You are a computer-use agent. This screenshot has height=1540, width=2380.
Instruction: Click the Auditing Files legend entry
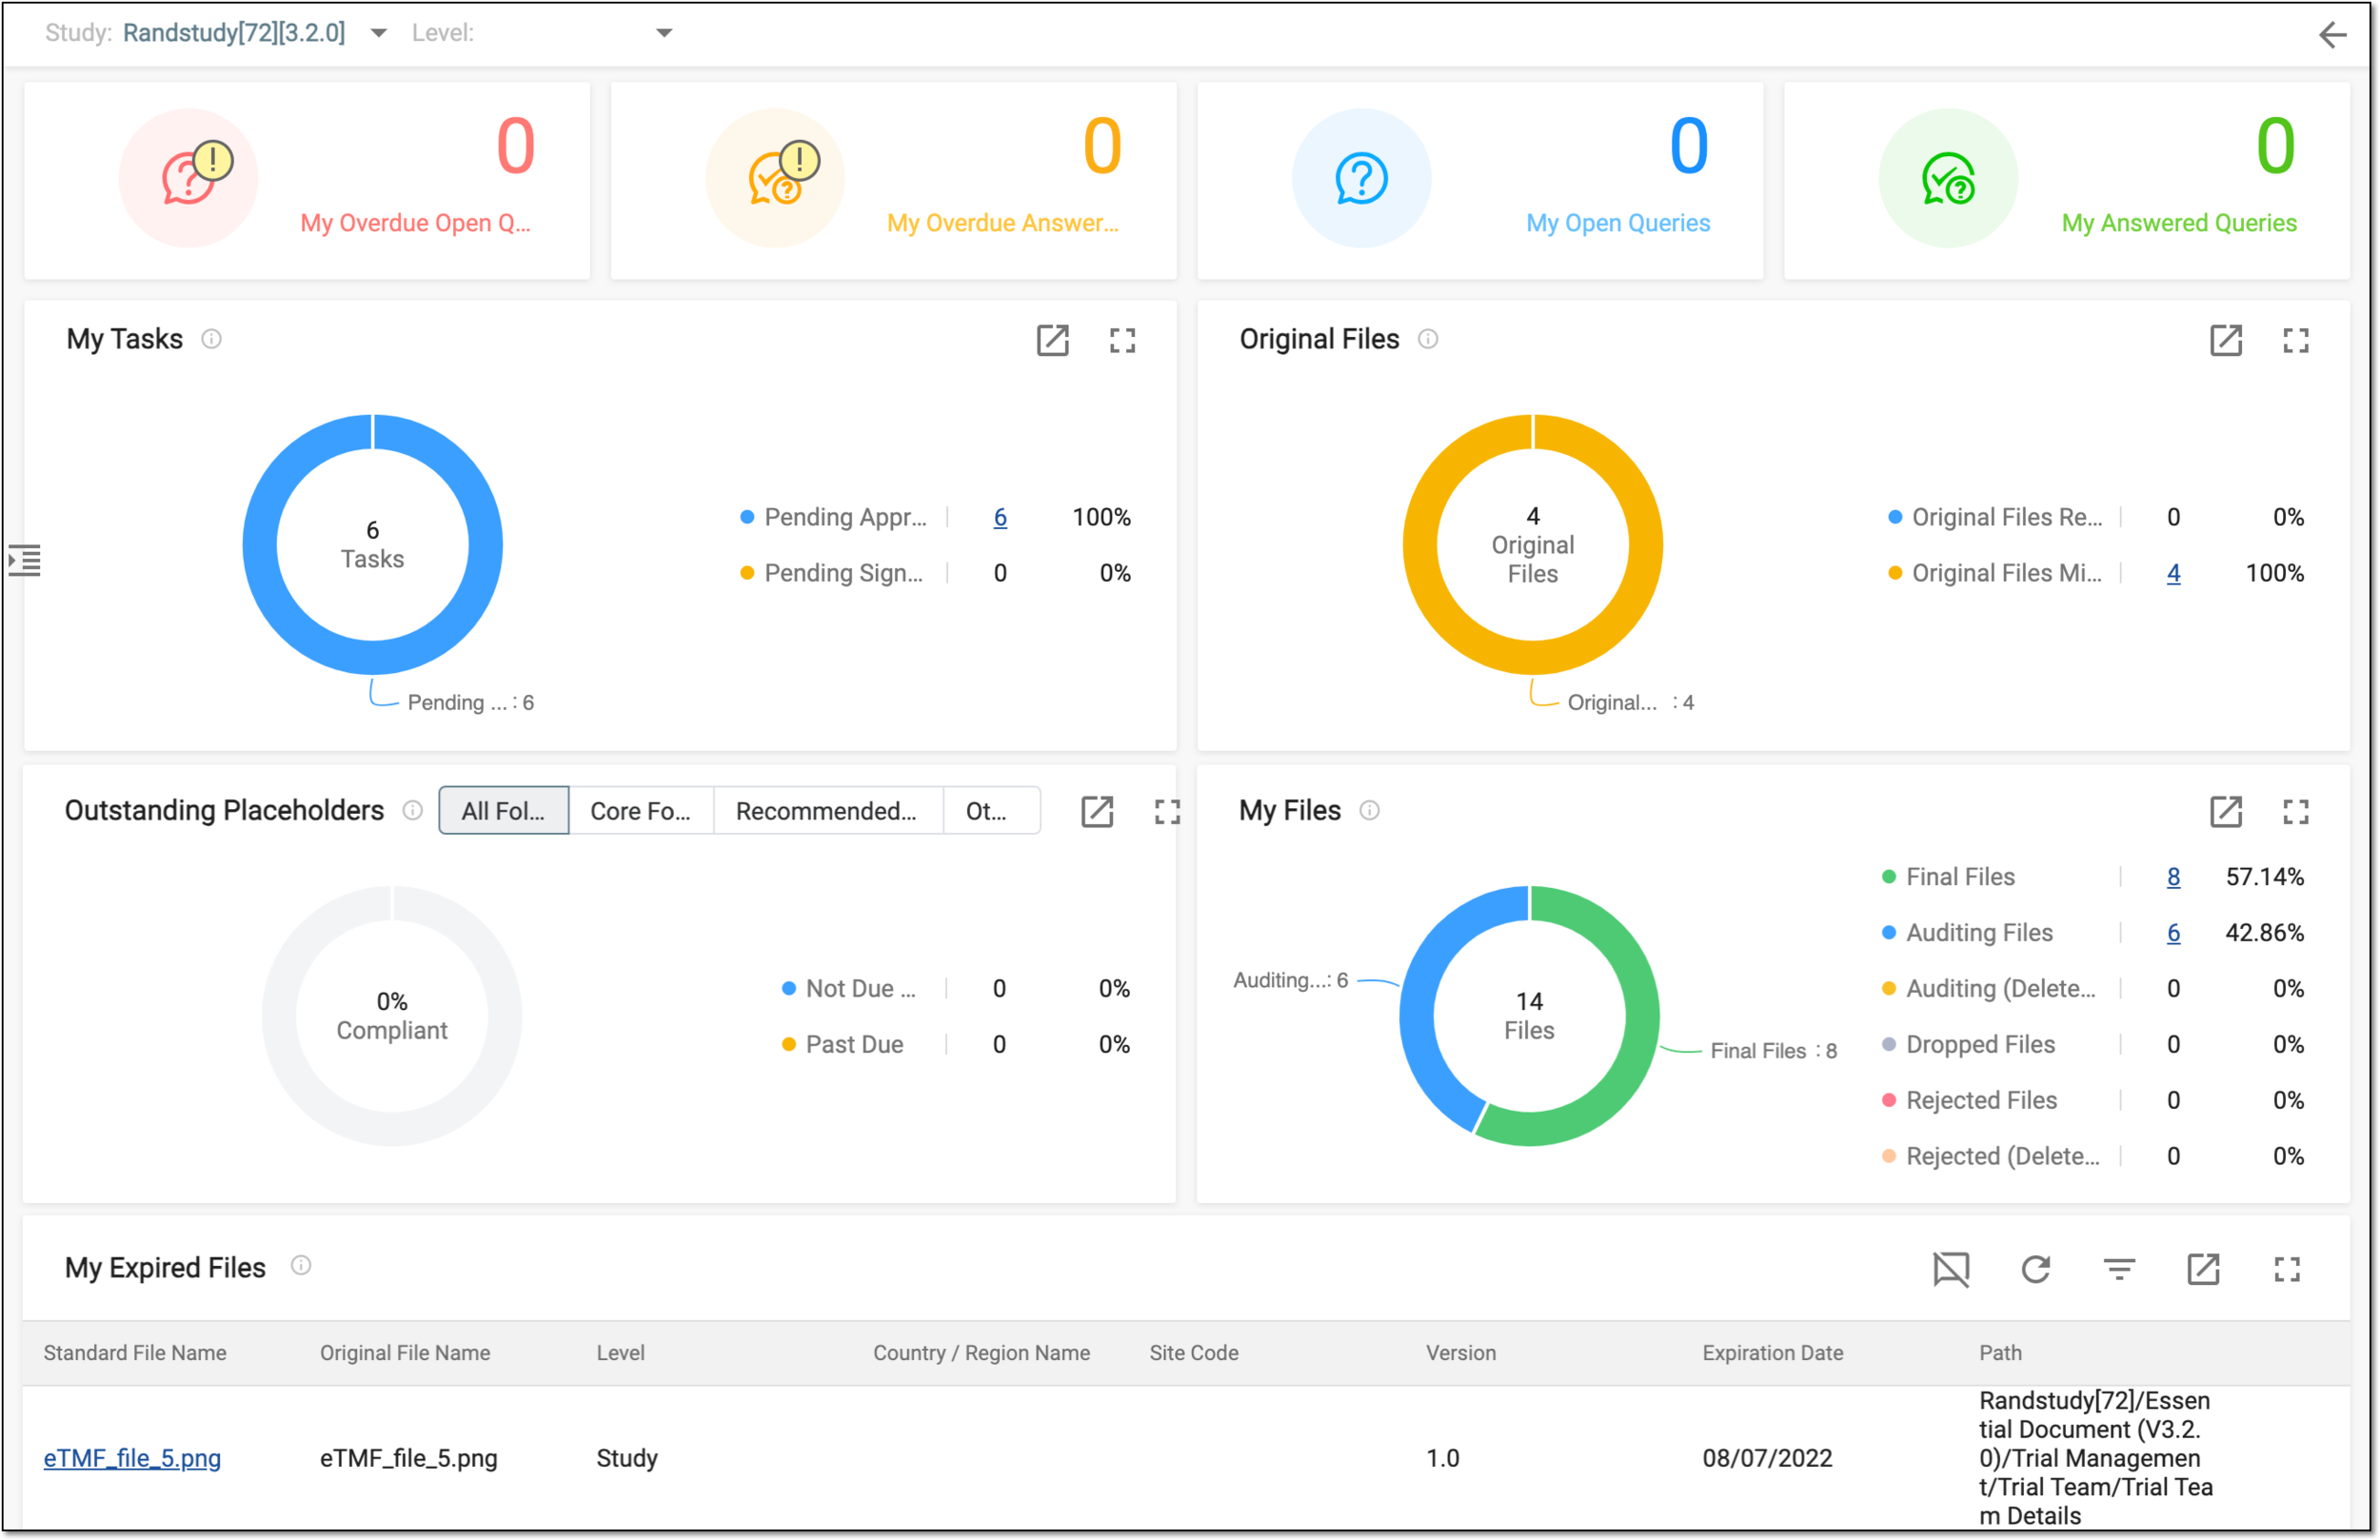pos(1967,933)
